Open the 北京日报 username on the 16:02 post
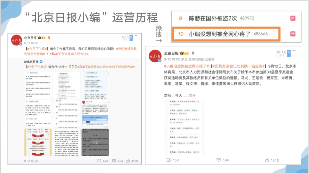This screenshot has width=309, height=174. (30, 38)
